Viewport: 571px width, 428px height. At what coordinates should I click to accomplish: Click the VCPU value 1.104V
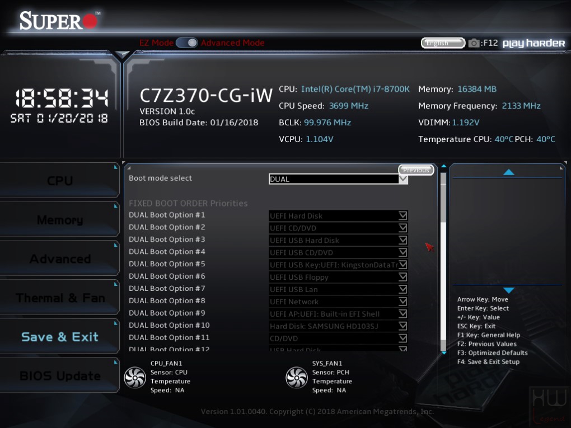(x=319, y=139)
